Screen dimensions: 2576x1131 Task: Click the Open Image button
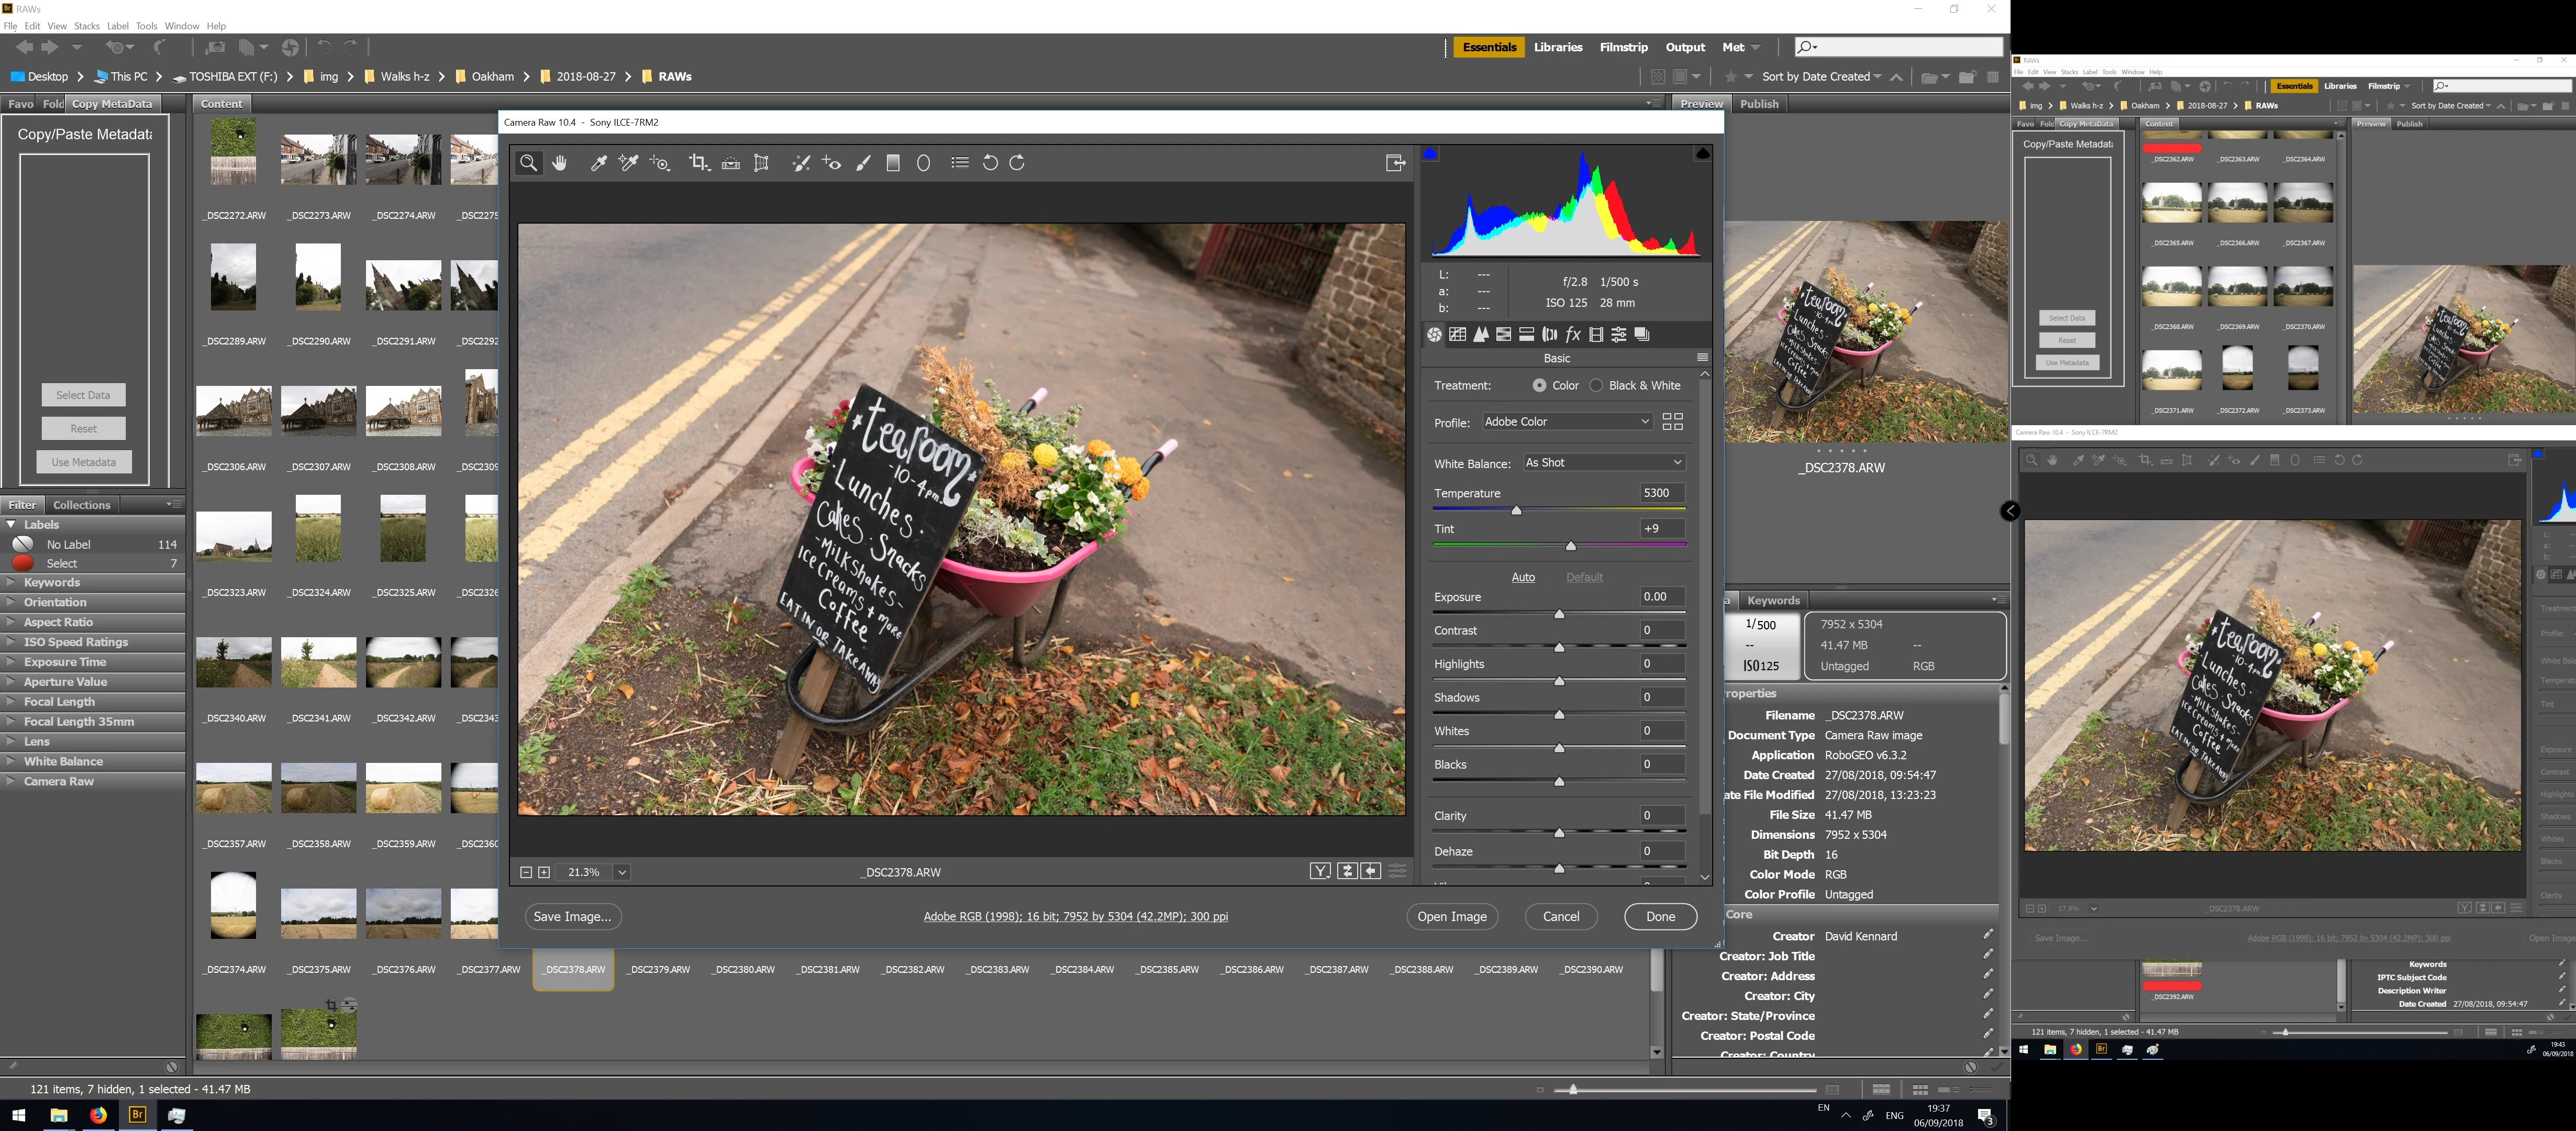(x=1451, y=917)
